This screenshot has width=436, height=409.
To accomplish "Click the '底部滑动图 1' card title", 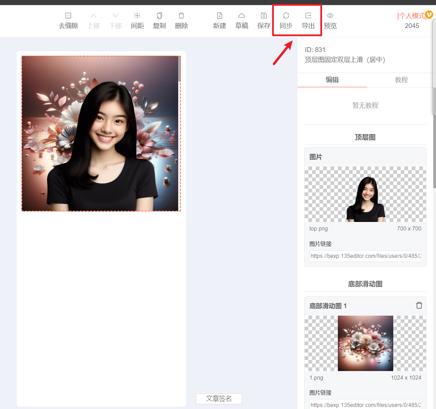I will (328, 306).
